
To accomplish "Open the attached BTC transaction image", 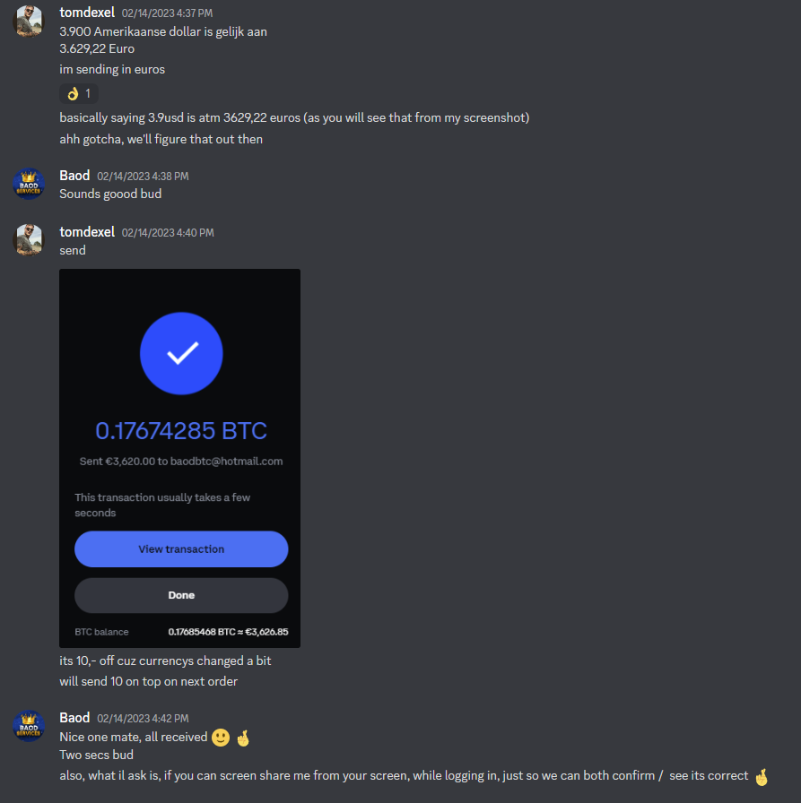I will (x=180, y=458).
